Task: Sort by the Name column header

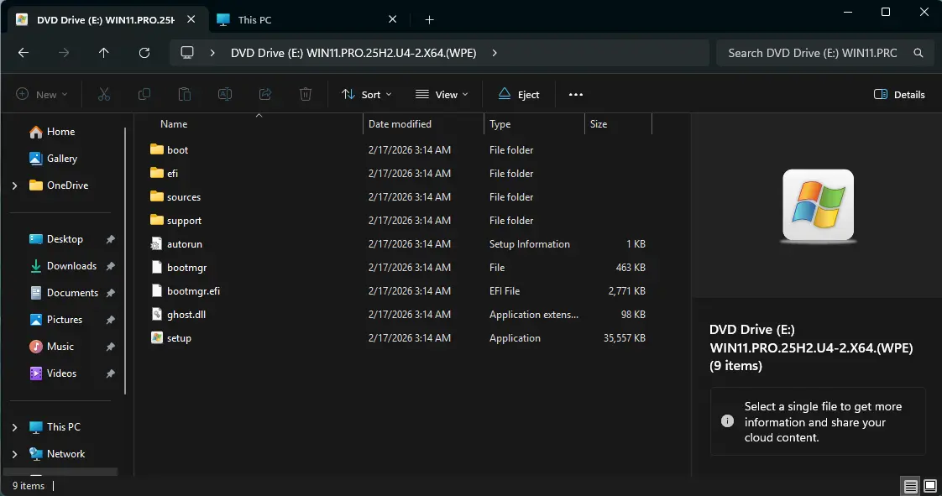Action: [x=174, y=123]
